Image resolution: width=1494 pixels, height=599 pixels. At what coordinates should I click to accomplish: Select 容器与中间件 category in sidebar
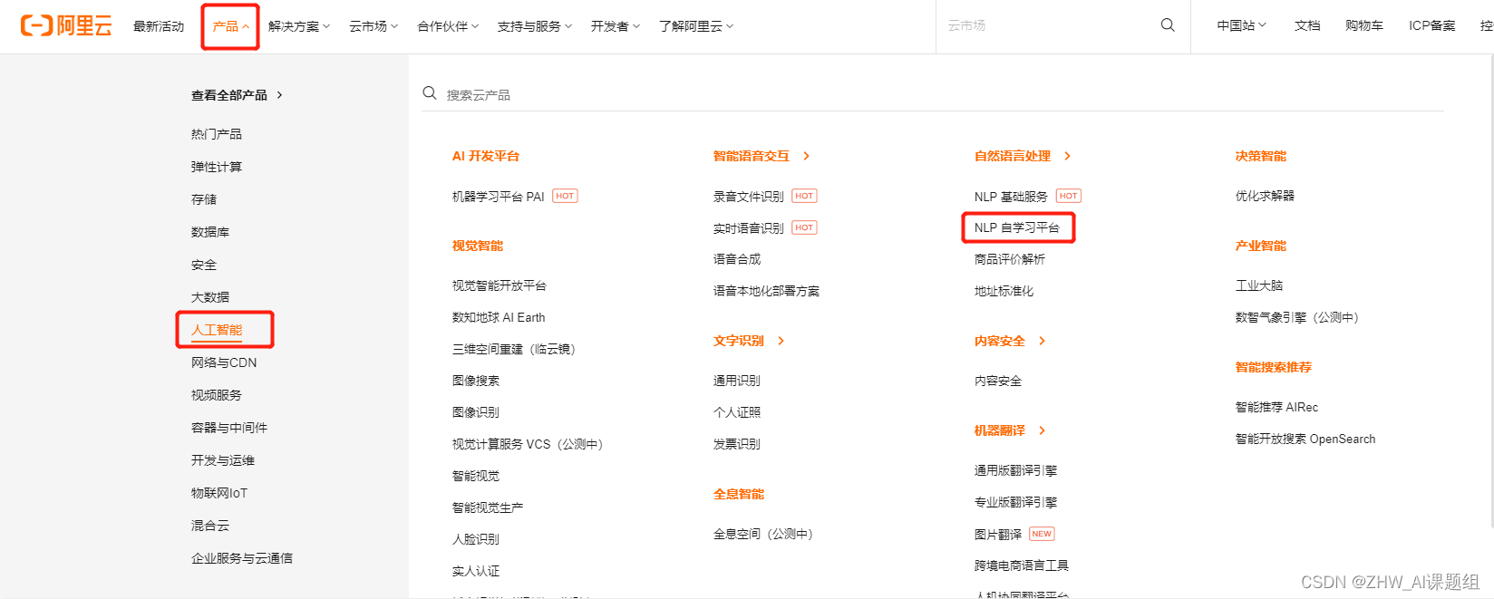coord(229,428)
